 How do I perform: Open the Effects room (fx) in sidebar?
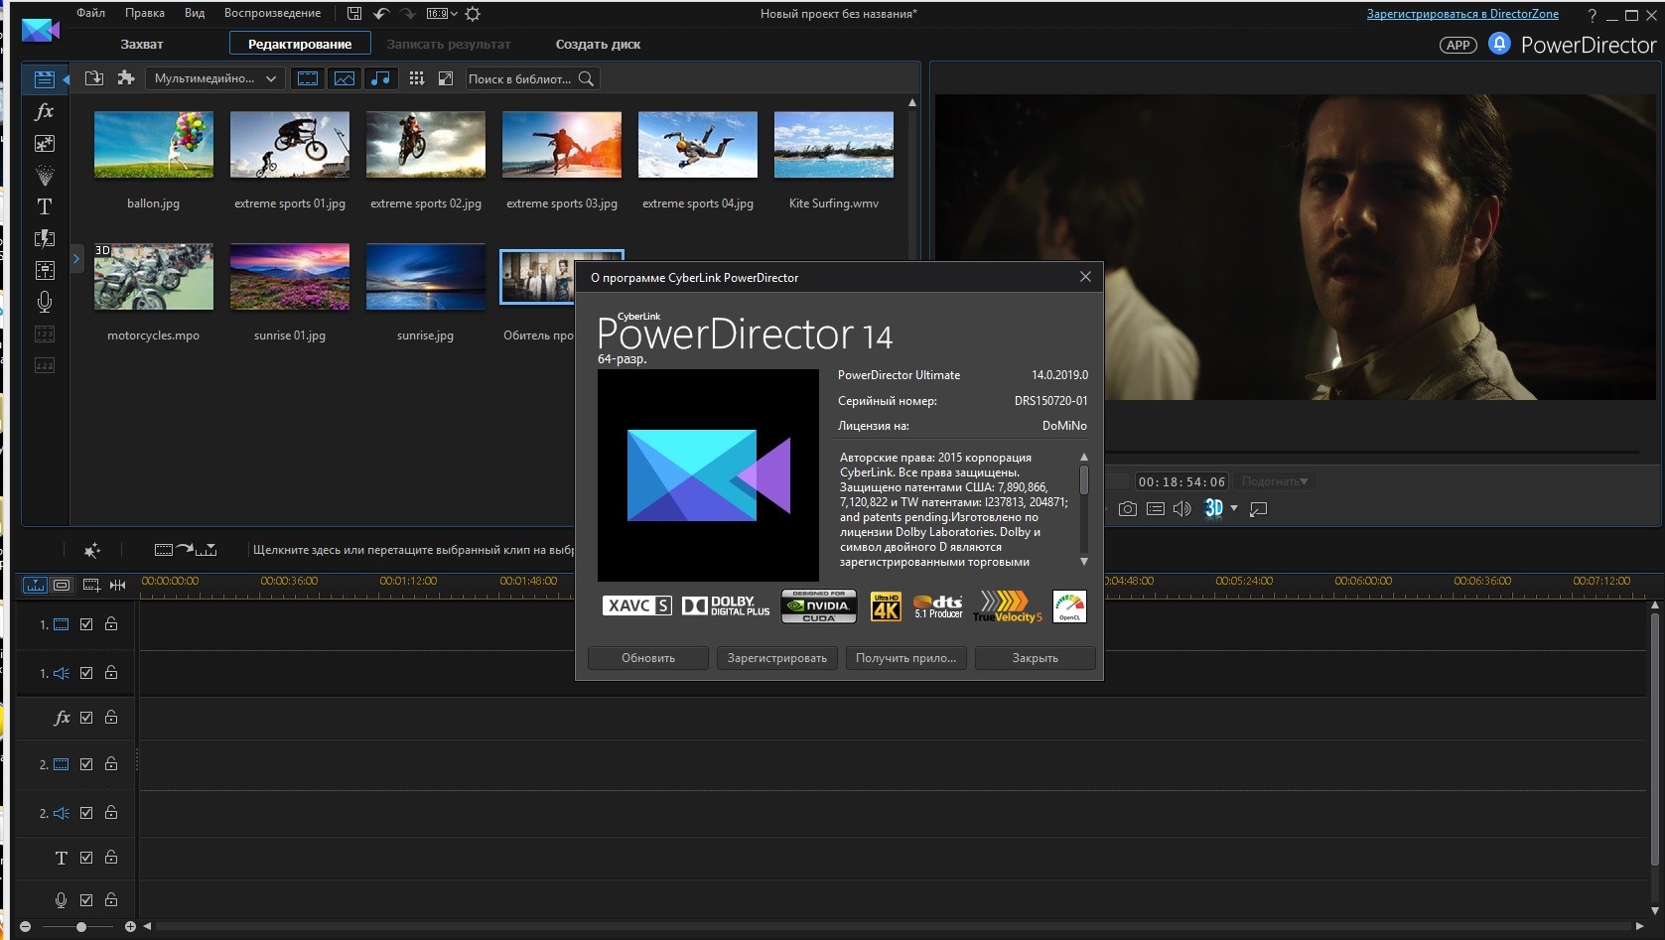[x=45, y=111]
